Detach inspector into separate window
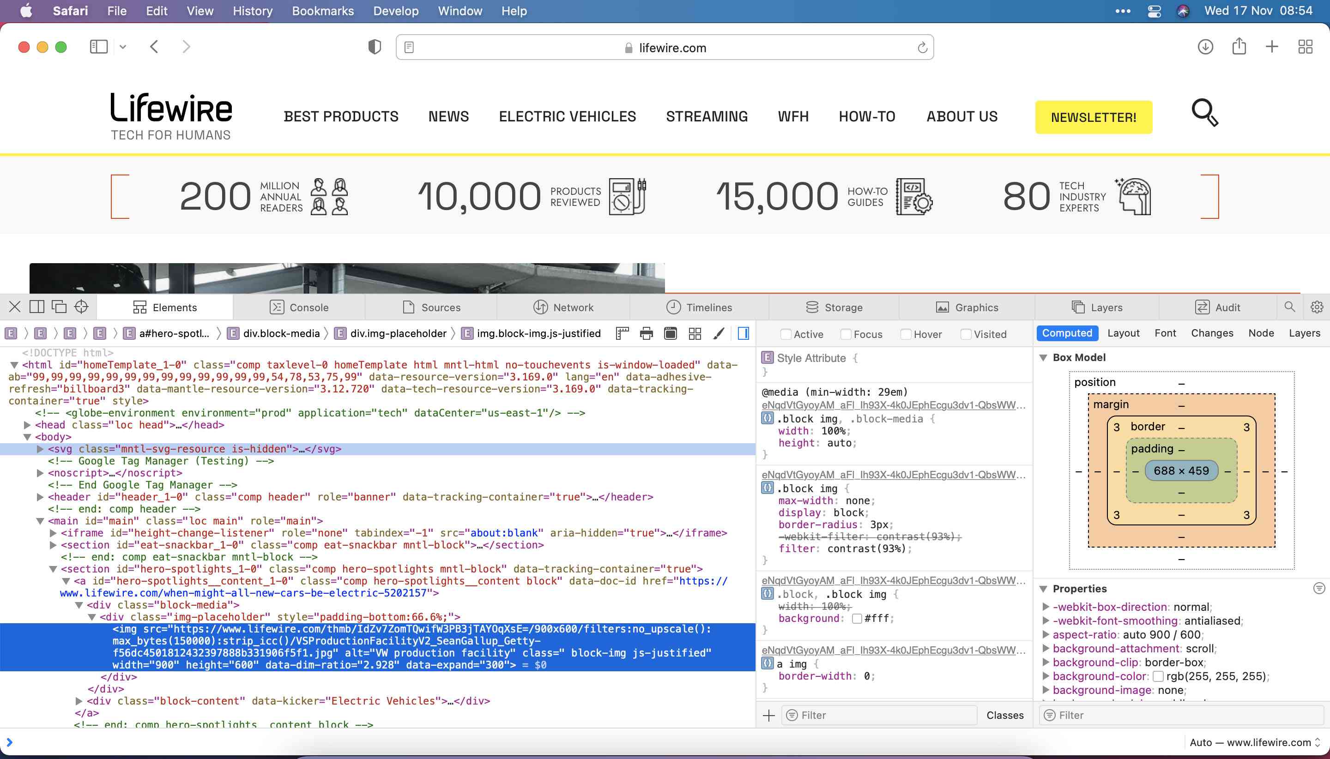This screenshot has height=759, width=1330. [x=59, y=307]
